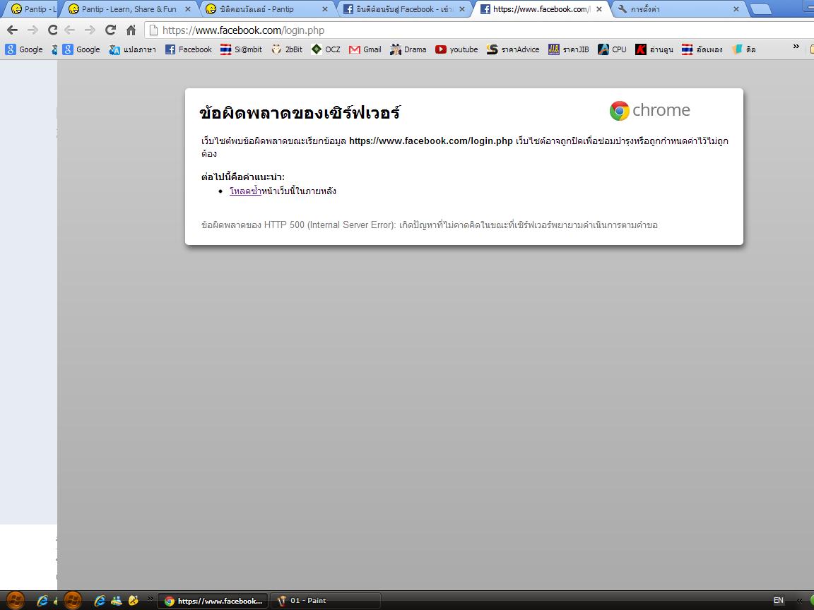Image resolution: width=814 pixels, height=610 pixels.
Task: Expand the bookmarks bar overflow chevron
Action: pyautogui.click(x=796, y=47)
